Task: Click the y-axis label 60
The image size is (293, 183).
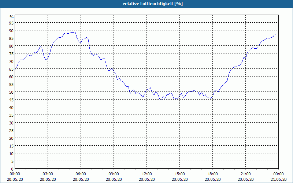Action: (11, 77)
